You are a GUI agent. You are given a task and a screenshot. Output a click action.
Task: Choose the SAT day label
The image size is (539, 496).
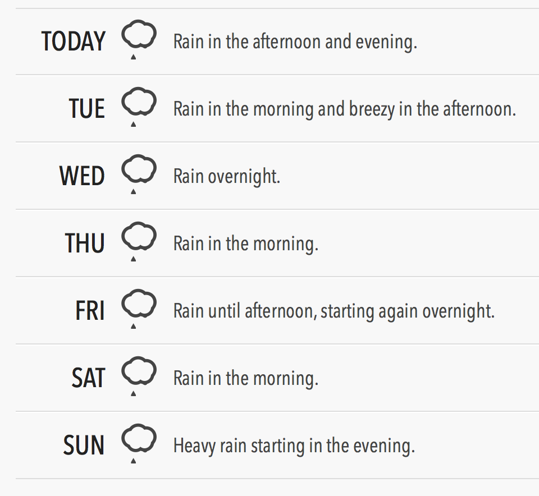coord(88,378)
